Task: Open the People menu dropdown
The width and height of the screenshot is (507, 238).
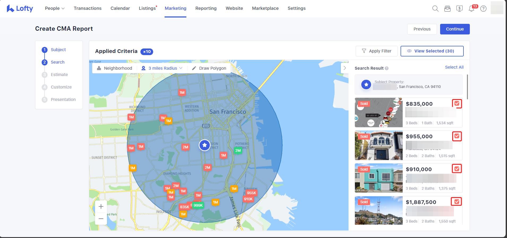Action: 55,8
